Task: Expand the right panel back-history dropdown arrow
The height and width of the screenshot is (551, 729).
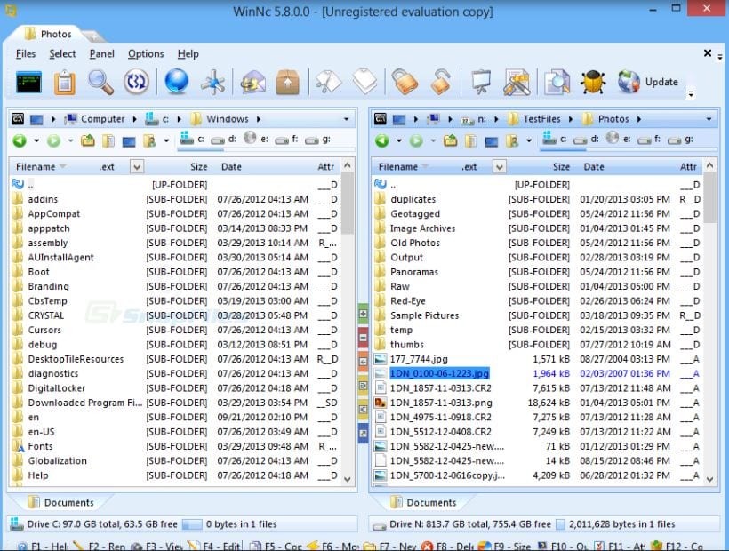Action: 399,140
